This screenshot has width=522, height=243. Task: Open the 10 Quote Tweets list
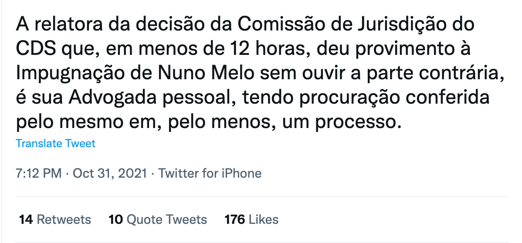[158, 219]
